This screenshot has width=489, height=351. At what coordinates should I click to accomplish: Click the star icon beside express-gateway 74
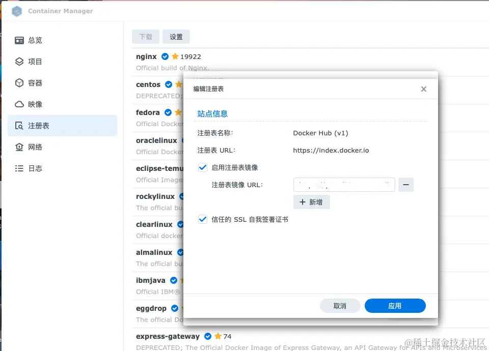(x=218, y=336)
